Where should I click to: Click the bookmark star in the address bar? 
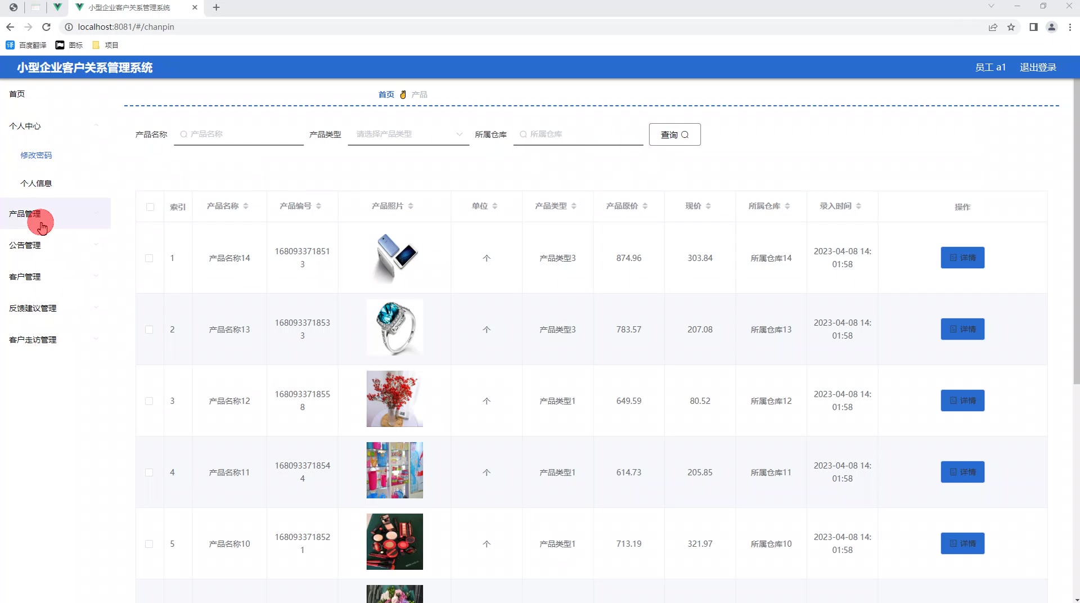click(x=1011, y=26)
